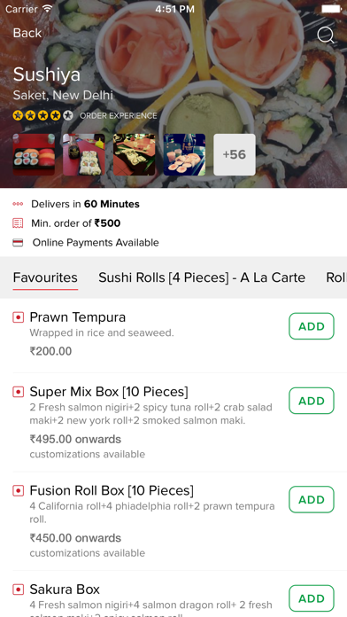Open the first sushi platter photo
347x617 pixels.
tap(34, 154)
